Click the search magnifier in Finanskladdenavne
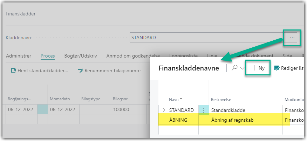Screen dimensions: 307x141 click(234, 68)
